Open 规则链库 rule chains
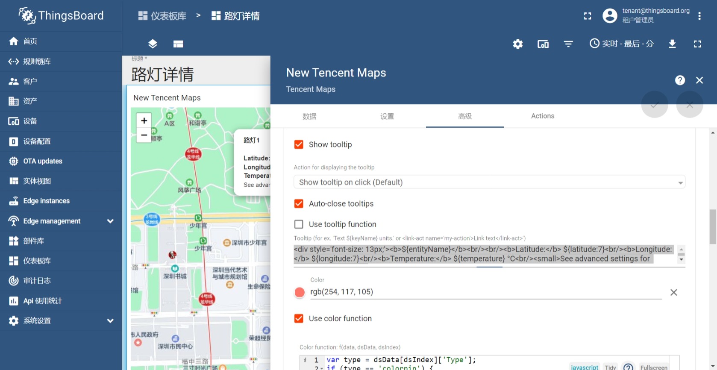Viewport: 717px width, 370px height. (x=61, y=61)
